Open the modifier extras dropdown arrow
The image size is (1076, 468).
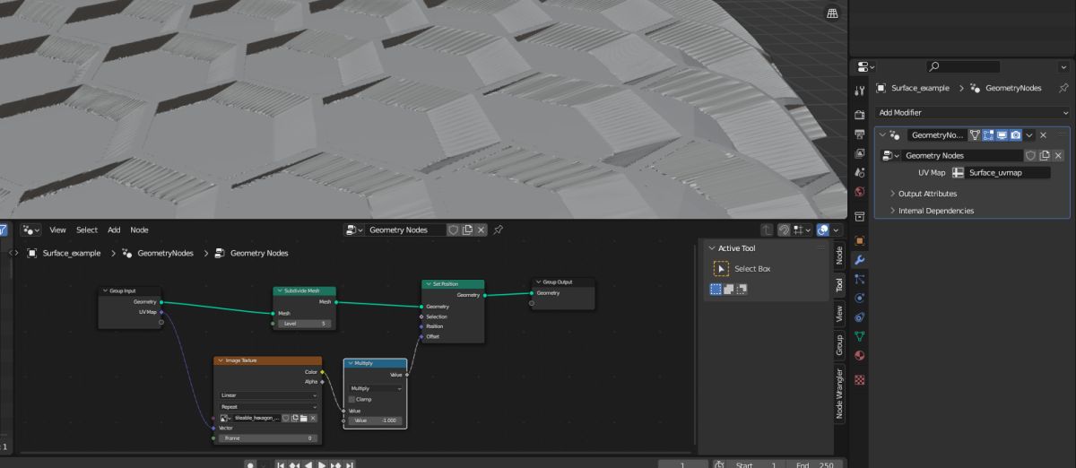pos(1029,134)
